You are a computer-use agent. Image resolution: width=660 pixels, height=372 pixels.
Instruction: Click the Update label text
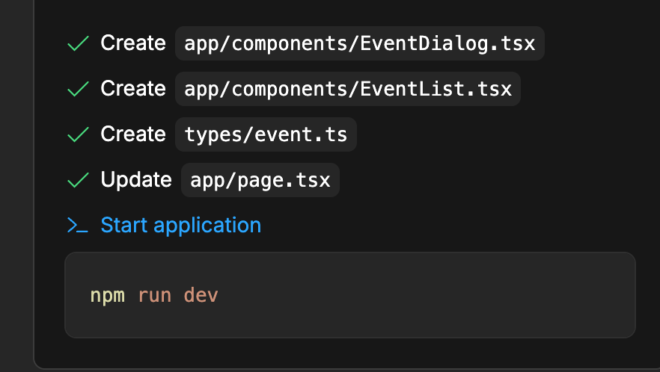click(136, 180)
